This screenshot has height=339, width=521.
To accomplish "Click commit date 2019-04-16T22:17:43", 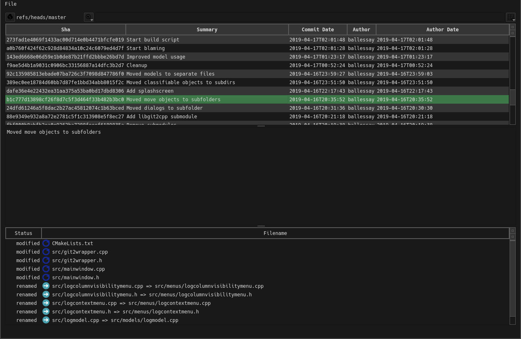I will click(x=317, y=91).
